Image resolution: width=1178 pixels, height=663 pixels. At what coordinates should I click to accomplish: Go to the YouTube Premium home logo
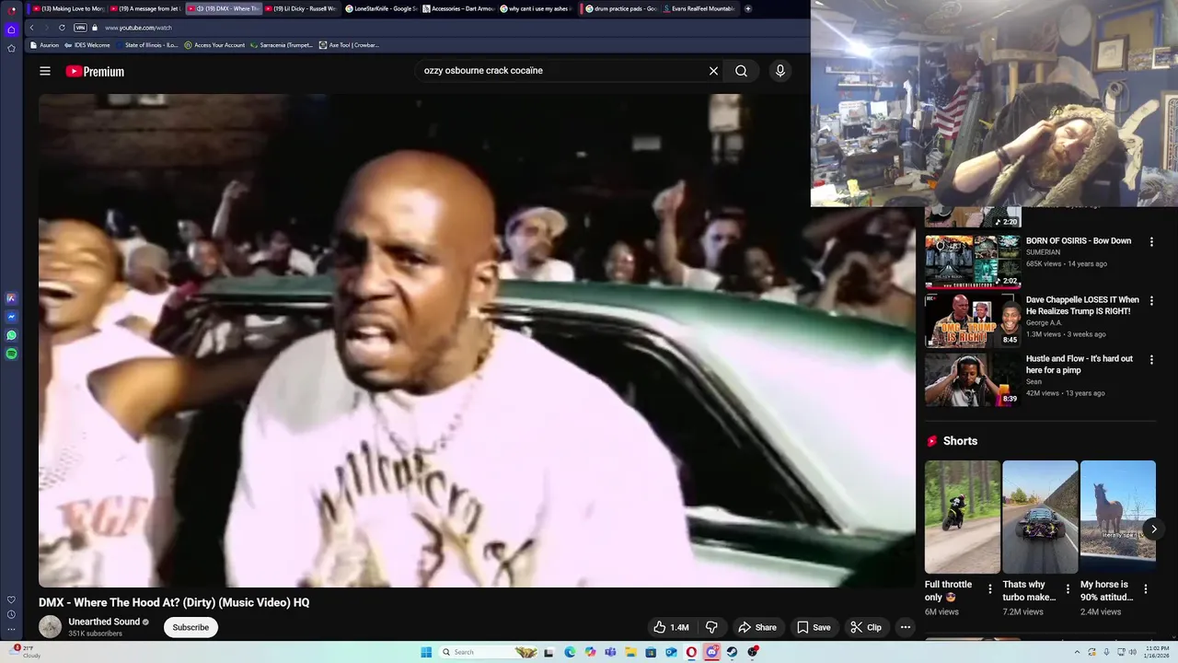[x=95, y=71]
